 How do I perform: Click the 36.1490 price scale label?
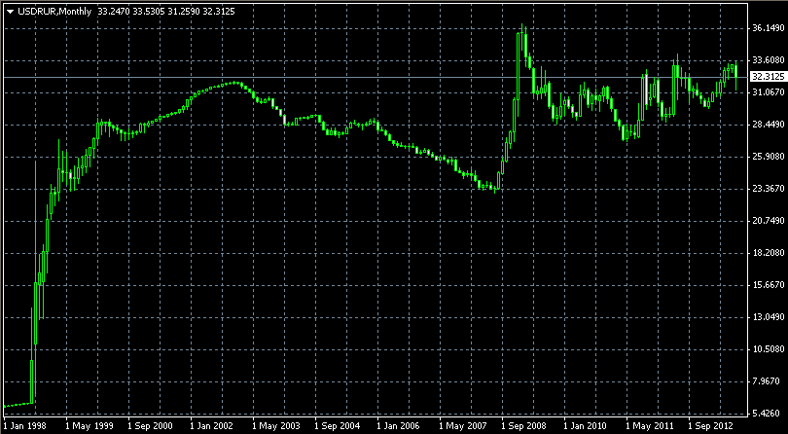pyautogui.click(x=769, y=28)
